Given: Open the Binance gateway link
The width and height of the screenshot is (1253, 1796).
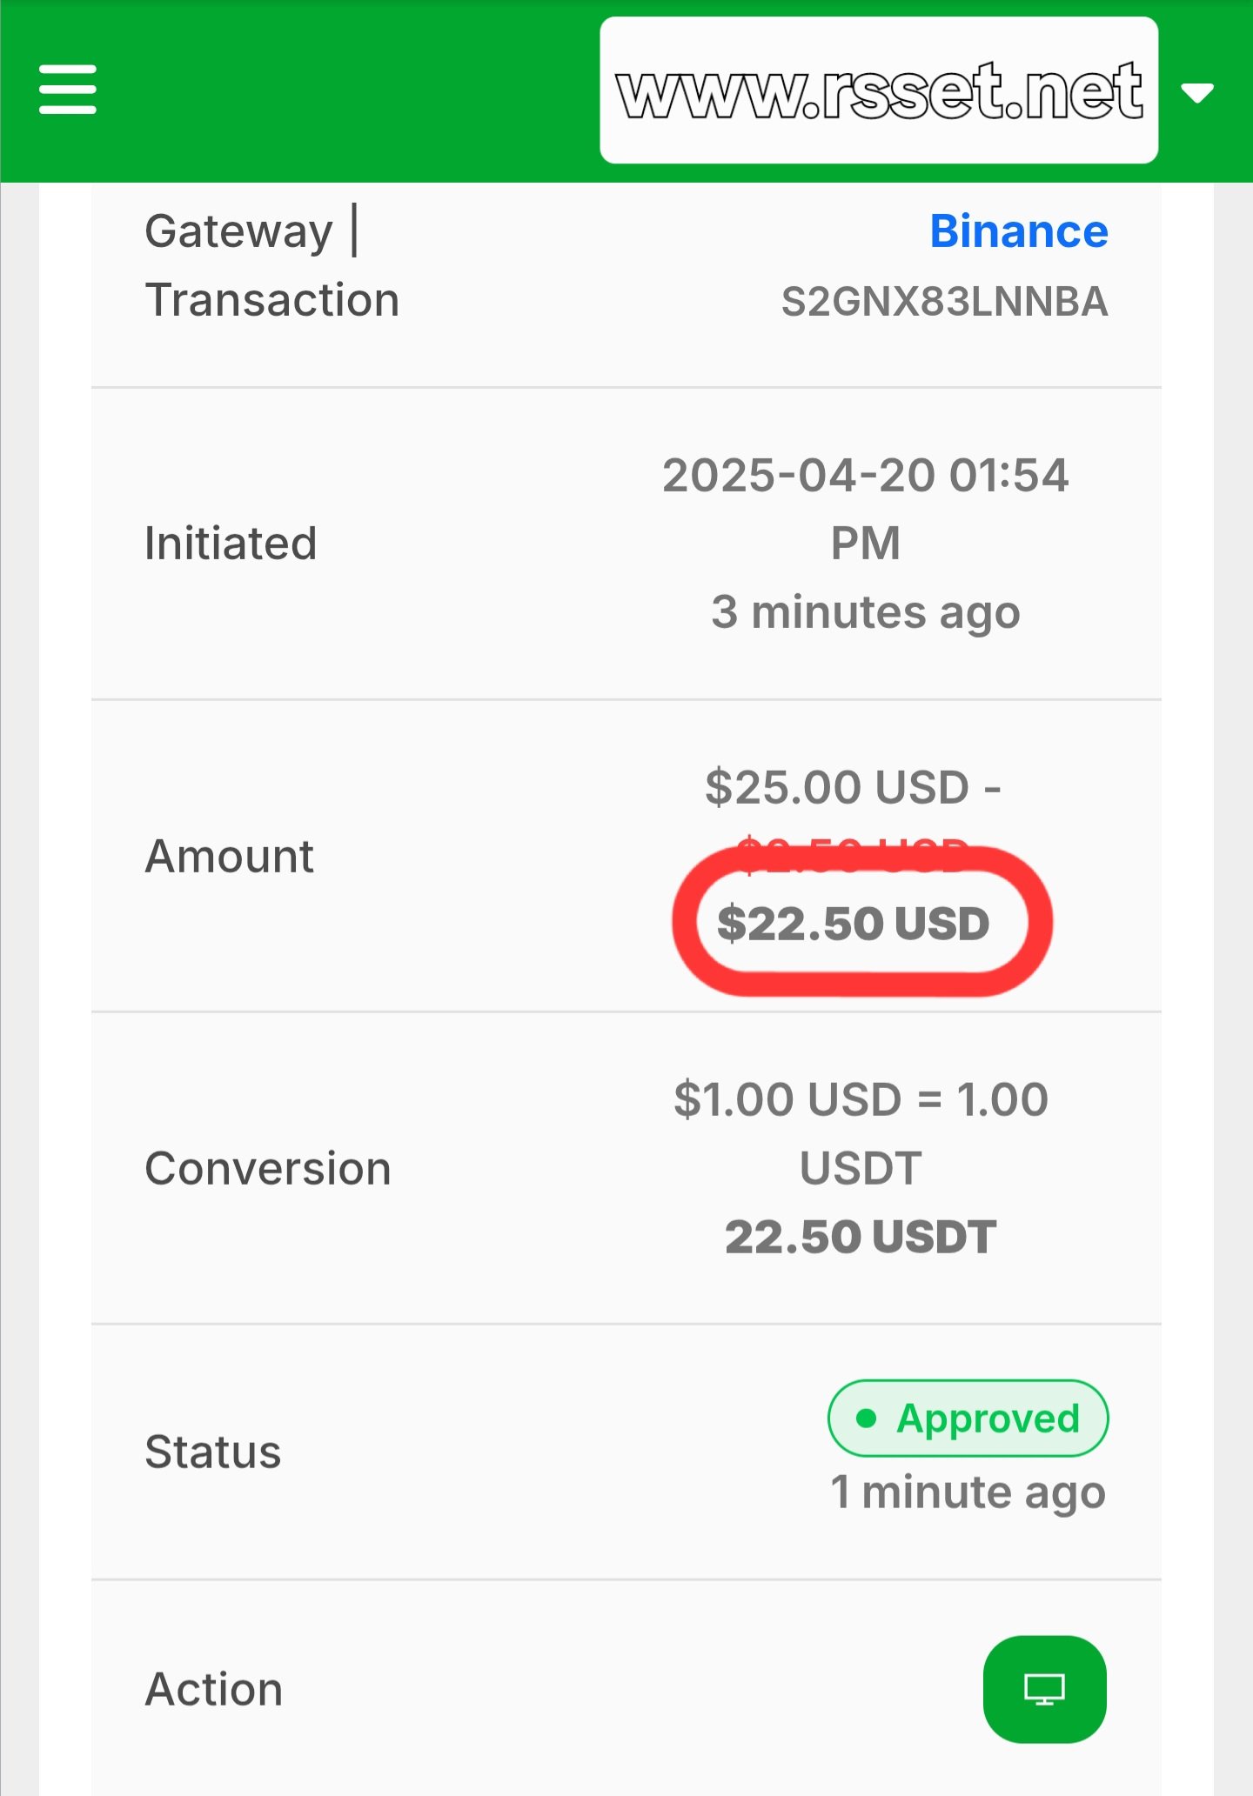Looking at the screenshot, I should tap(1019, 231).
